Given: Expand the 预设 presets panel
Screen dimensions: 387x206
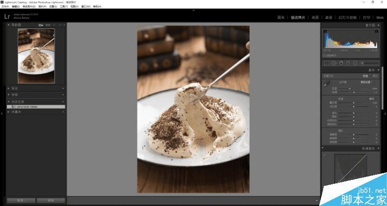Looking at the screenshot, I should click(x=8, y=88).
